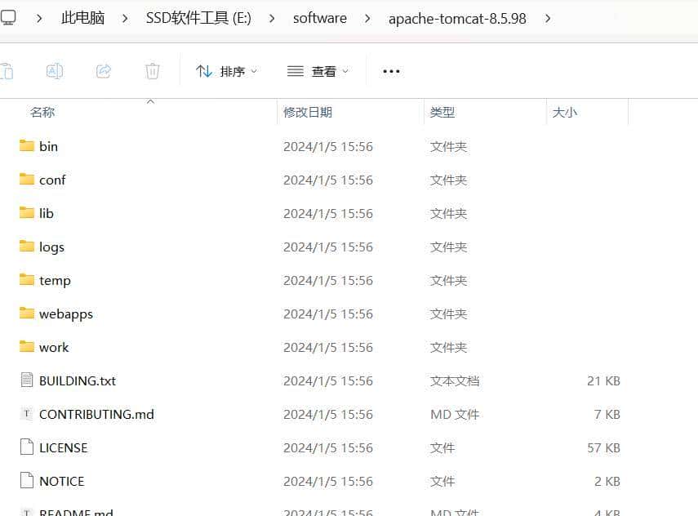Click the CONTRIBUTING.md file icon
This screenshot has width=698, height=516.
click(27, 414)
